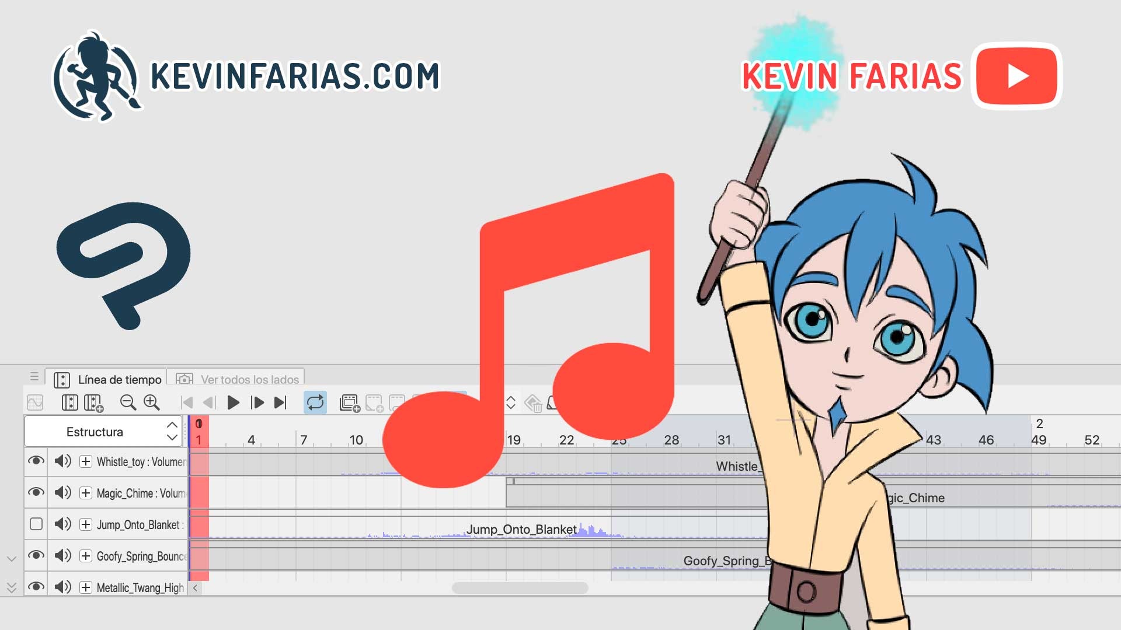
Task: Jump to the last frame
Action: pyautogui.click(x=281, y=402)
